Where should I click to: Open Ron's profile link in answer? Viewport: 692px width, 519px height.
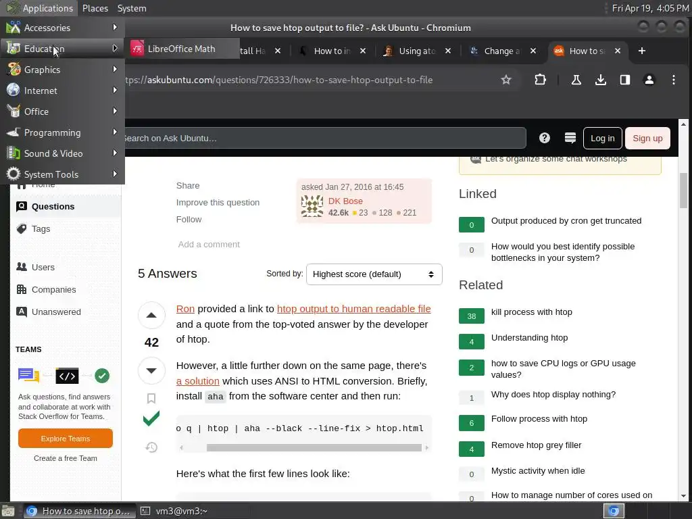tap(185, 308)
